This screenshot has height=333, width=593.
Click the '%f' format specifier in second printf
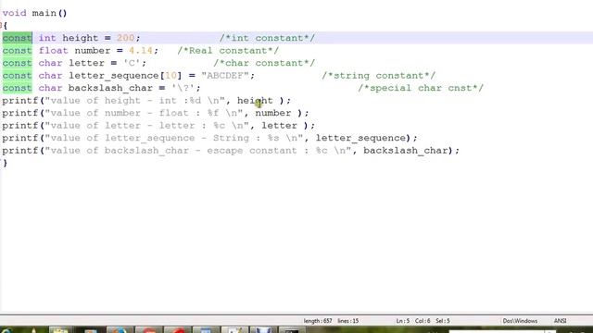pos(213,113)
